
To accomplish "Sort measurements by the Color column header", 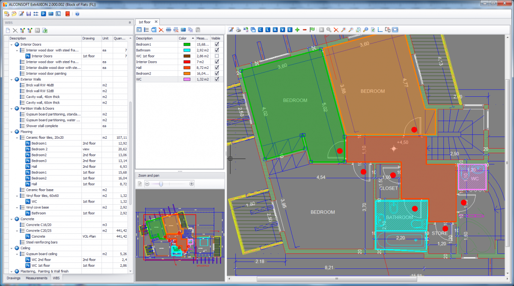I will coord(186,38).
